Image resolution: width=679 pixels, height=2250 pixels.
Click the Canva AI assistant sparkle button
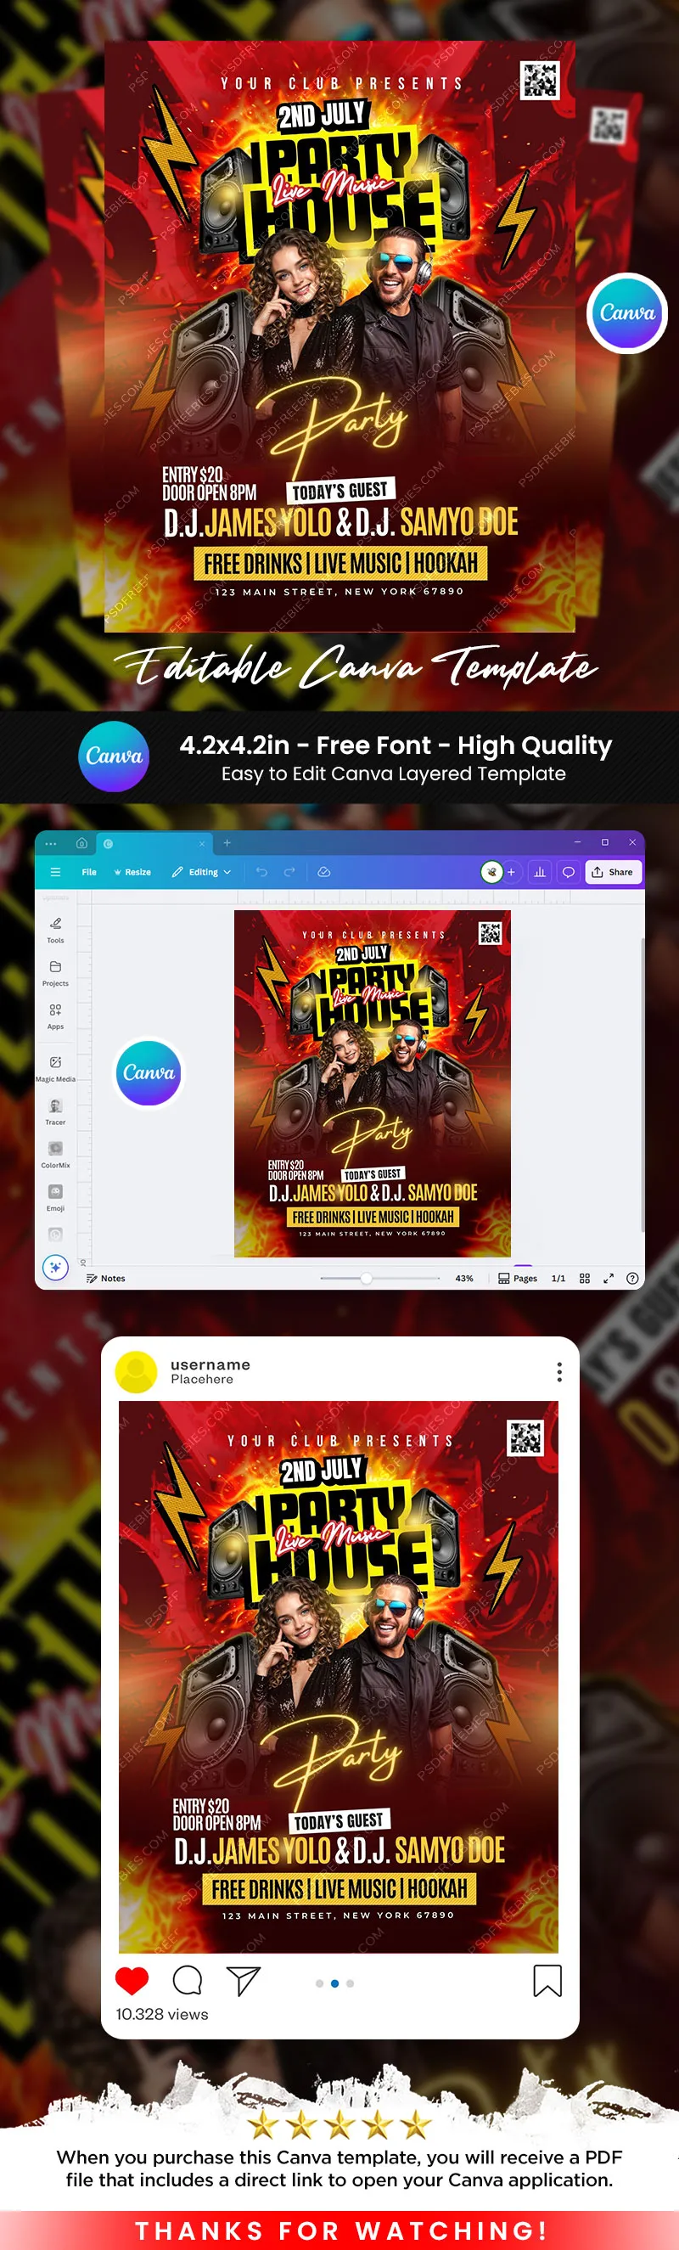(55, 1267)
